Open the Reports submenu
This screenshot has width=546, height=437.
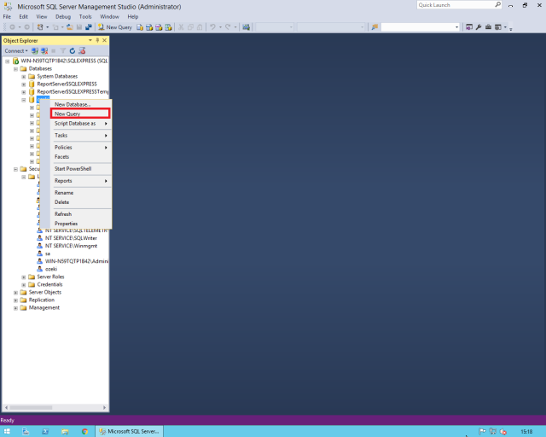[x=80, y=181]
